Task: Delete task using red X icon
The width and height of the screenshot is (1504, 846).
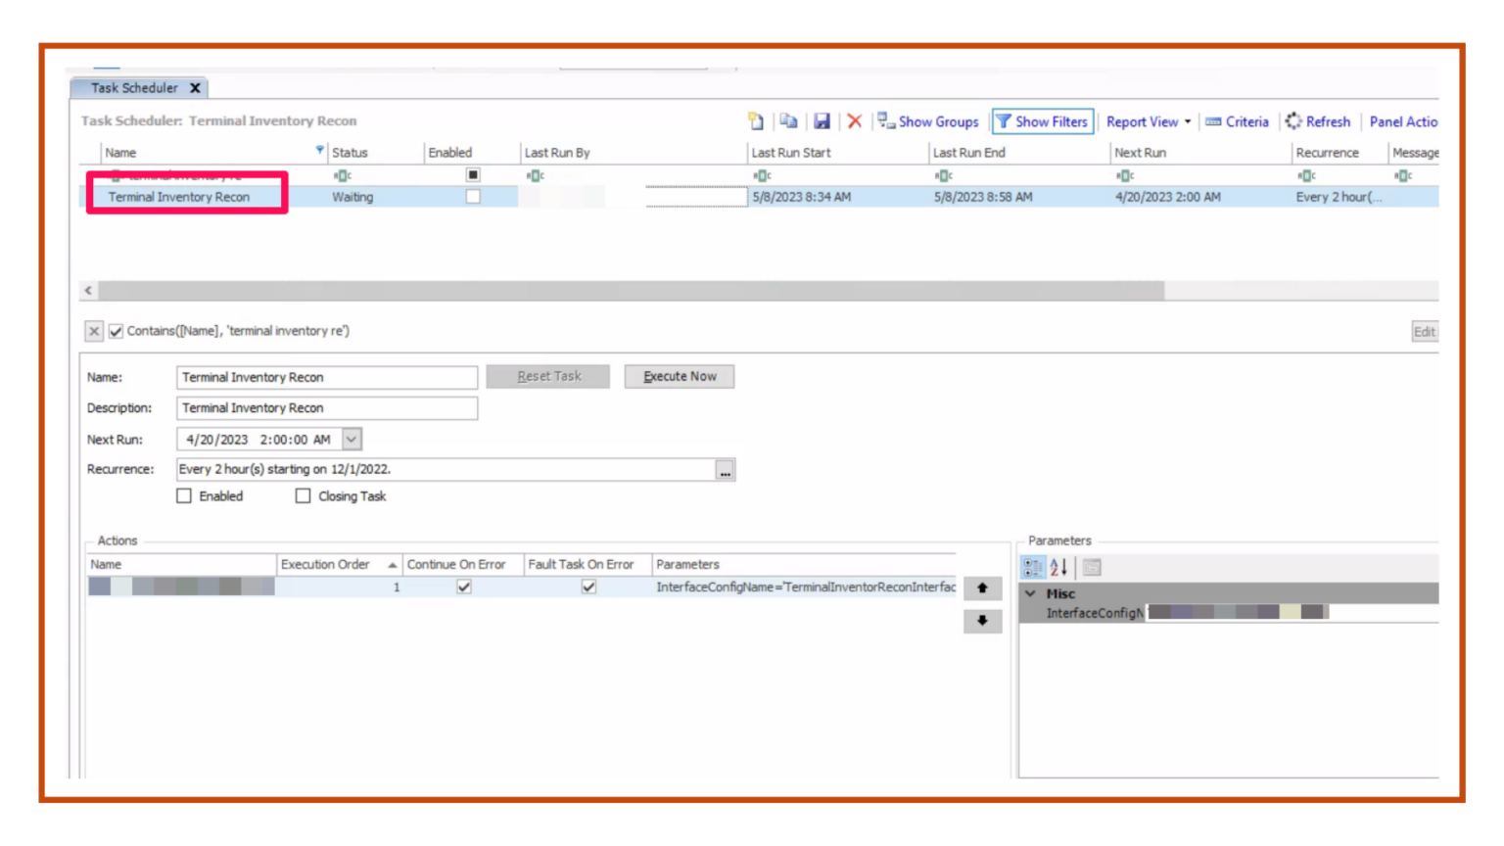Action: point(854,121)
